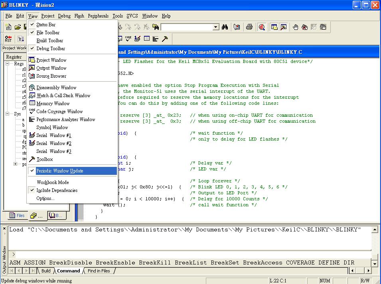Open Performance Analyzer Window
This screenshot has height=284, width=381.
[x=65, y=119]
